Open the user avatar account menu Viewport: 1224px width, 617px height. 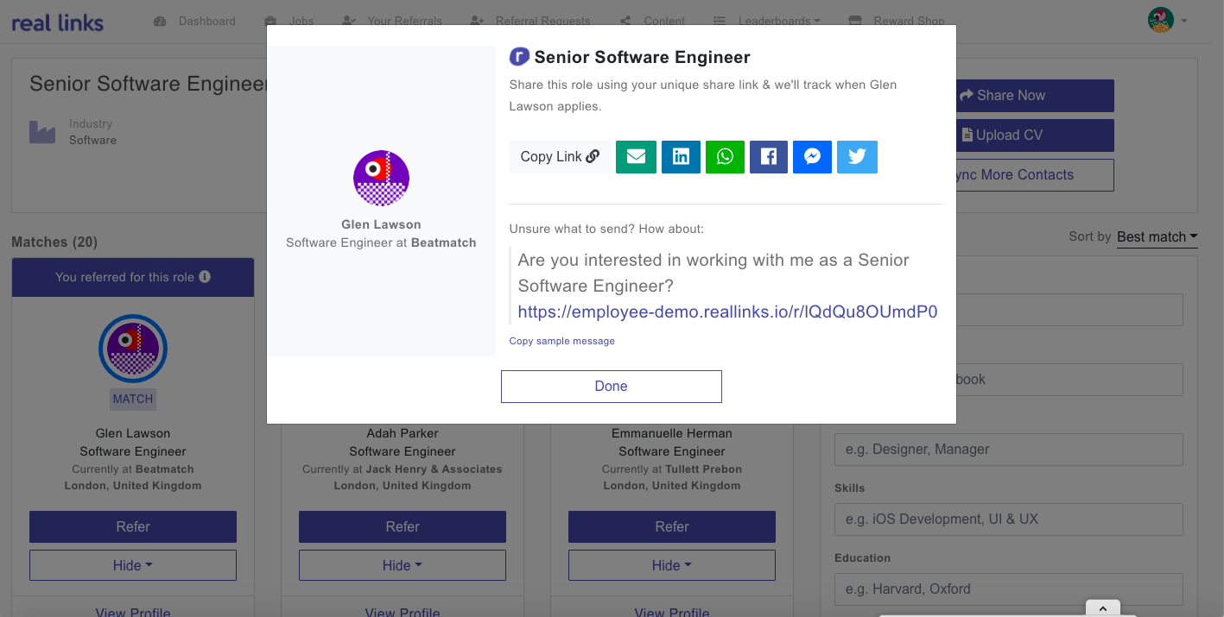(1167, 21)
